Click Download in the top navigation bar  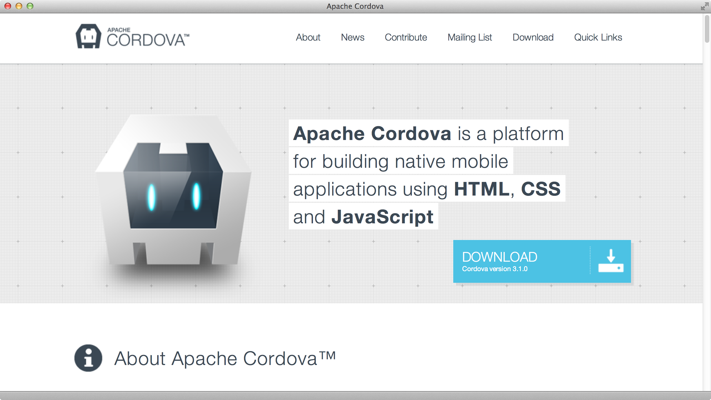[533, 37]
